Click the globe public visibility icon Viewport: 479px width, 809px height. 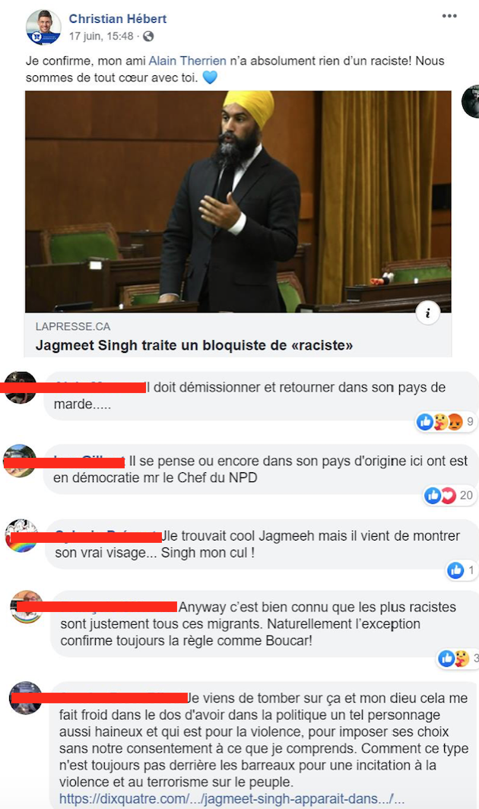pos(148,36)
